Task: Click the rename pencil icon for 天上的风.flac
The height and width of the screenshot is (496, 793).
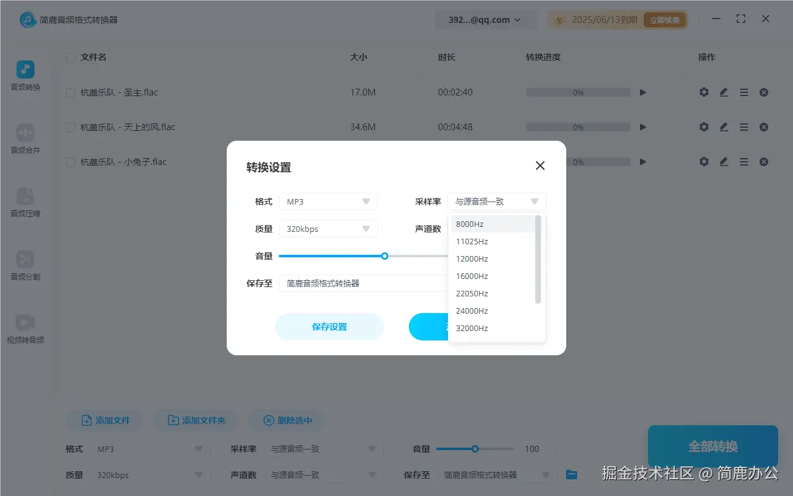Action: pos(724,126)
